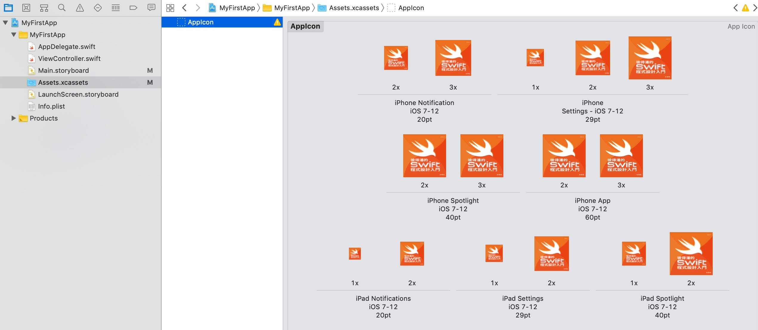This screenshot has height=330, width=758.
Task: Open the Issue navigator warning triangle
Action: pyautogui.click(x=80, y=8)
